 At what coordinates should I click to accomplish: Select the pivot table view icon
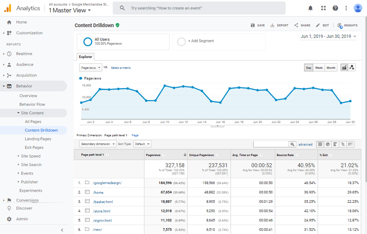(x=351, y=144)
